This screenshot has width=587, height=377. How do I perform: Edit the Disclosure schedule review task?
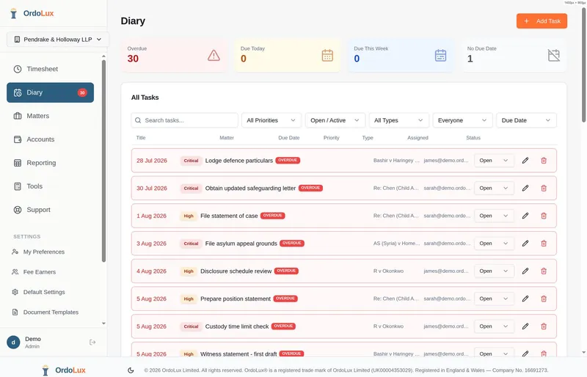click(x=525, y=271)
